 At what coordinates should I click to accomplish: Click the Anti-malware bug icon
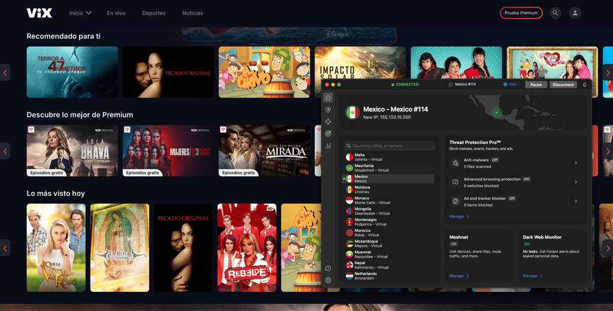pyautogui.click(x=455, y=163)
